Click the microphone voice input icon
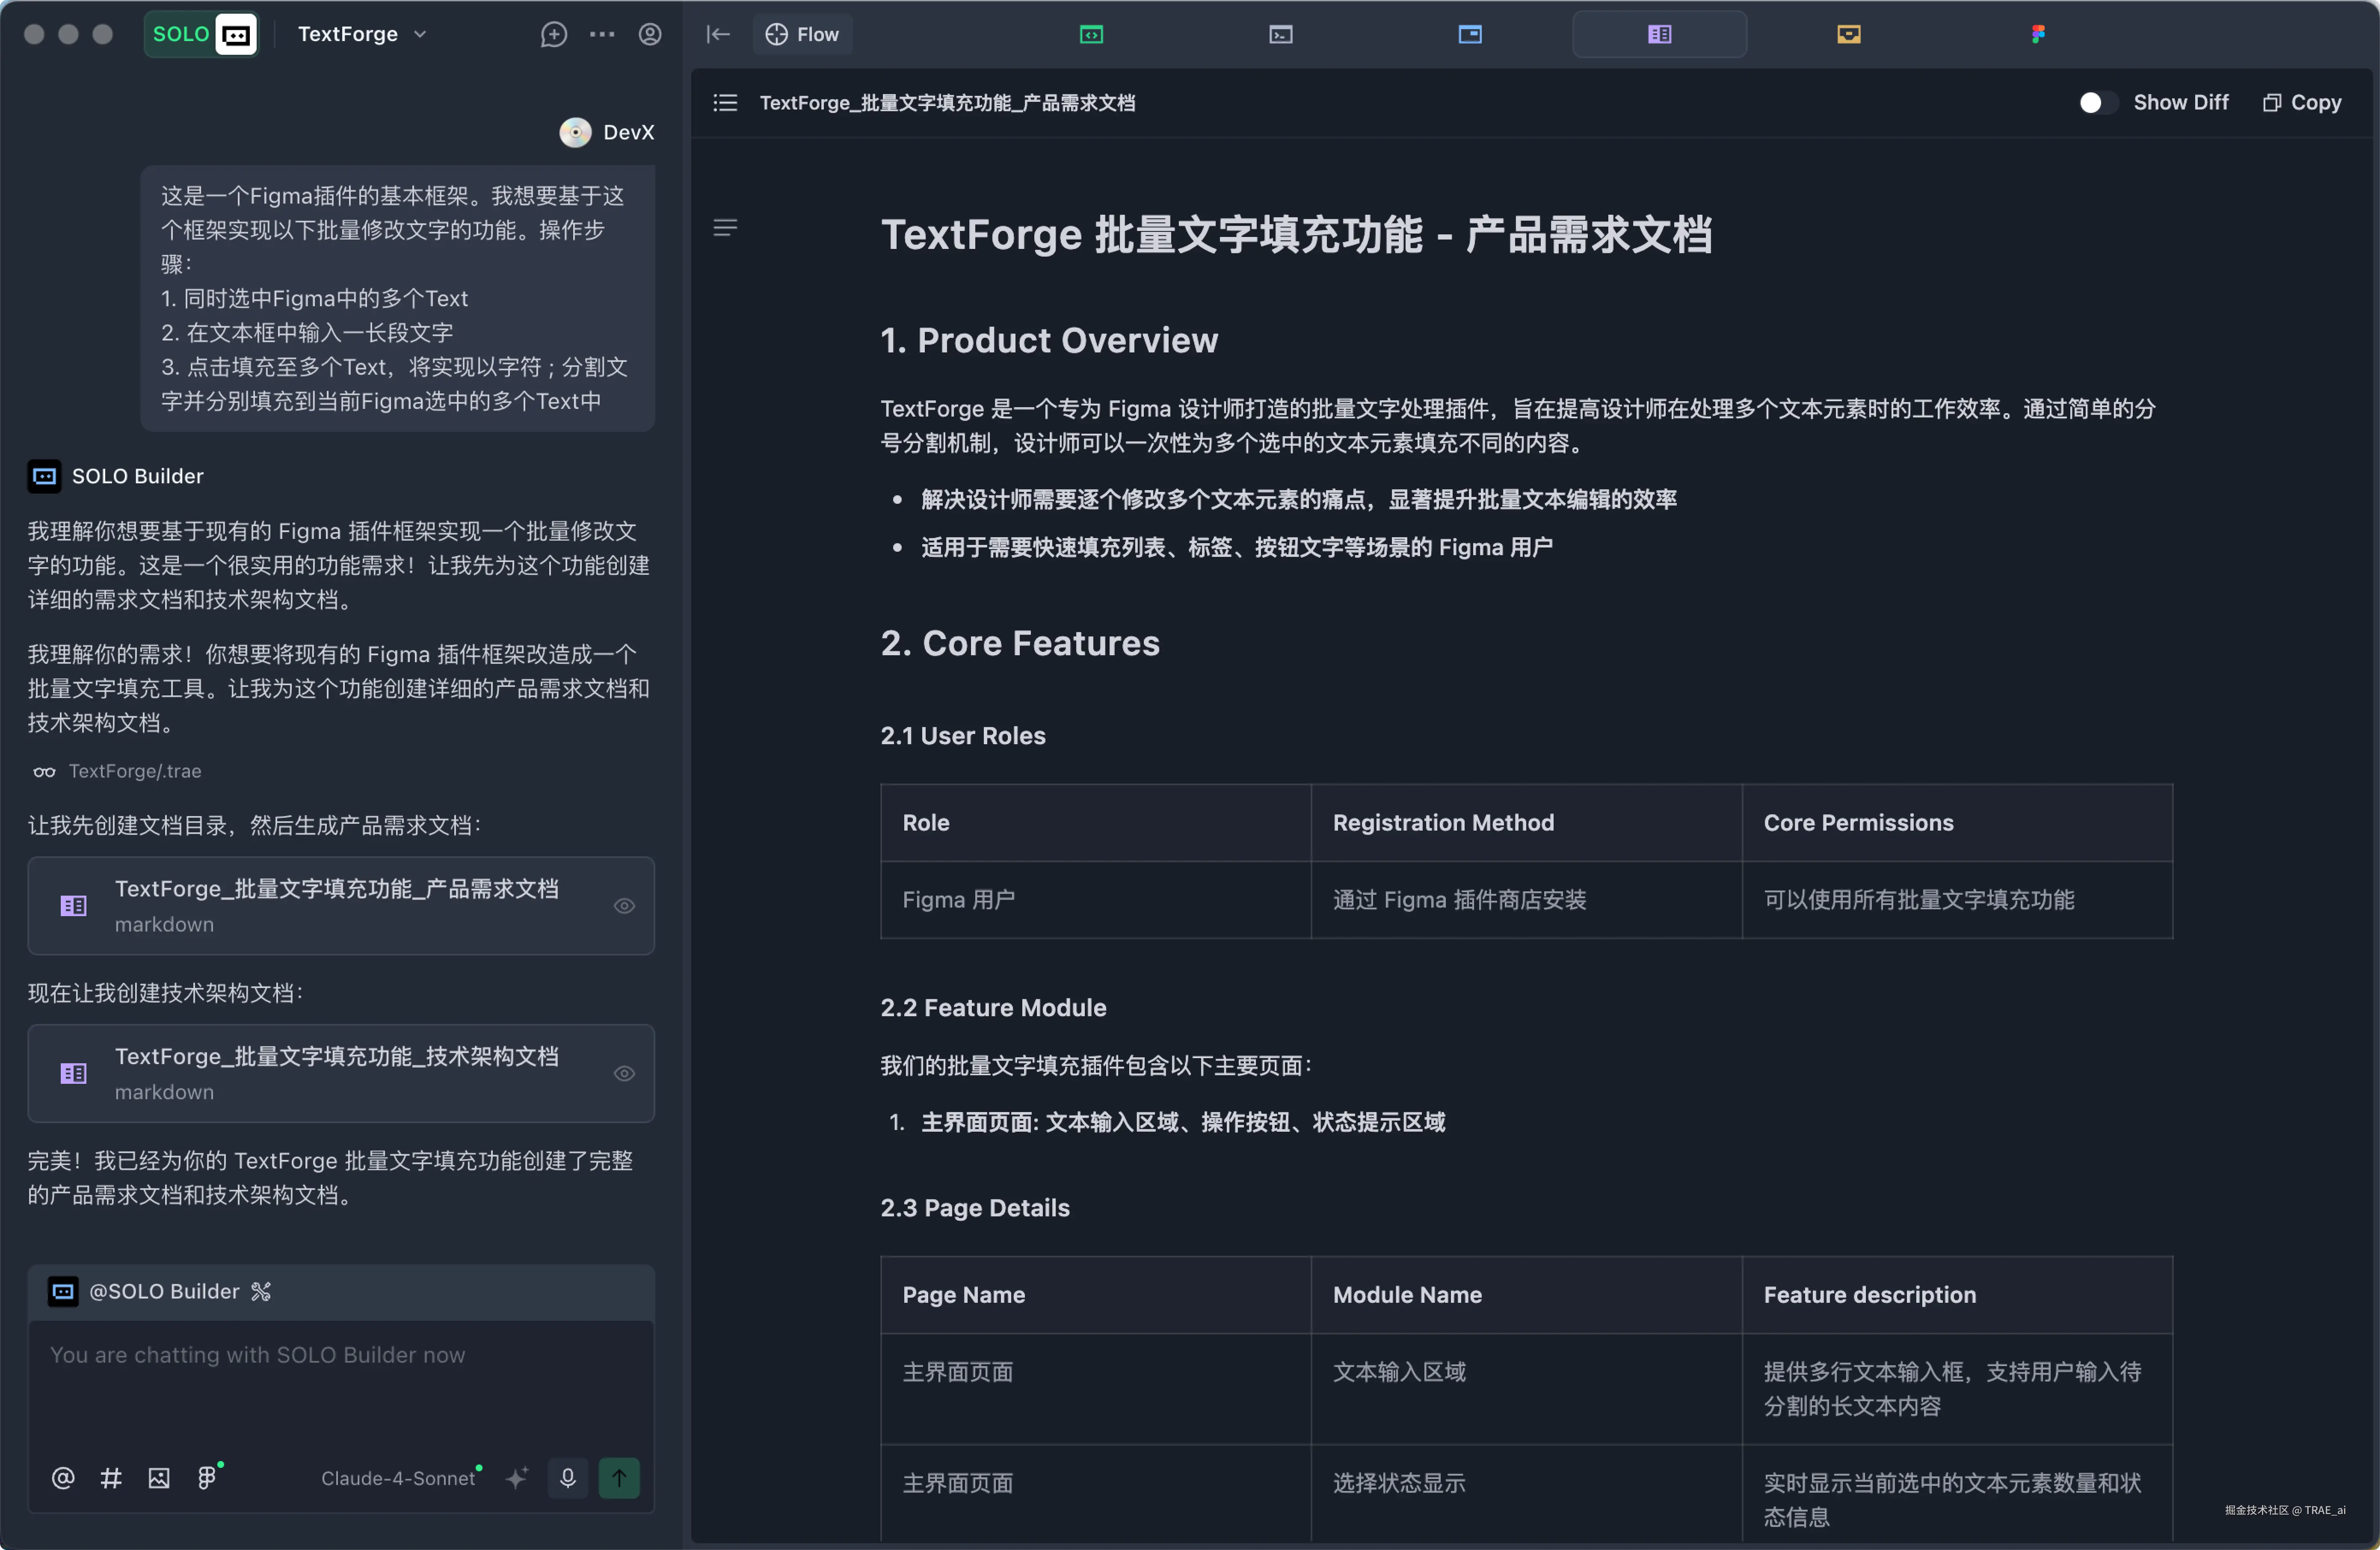Viewport: 2380px width, 1550px height. [x=567, y=1478]
